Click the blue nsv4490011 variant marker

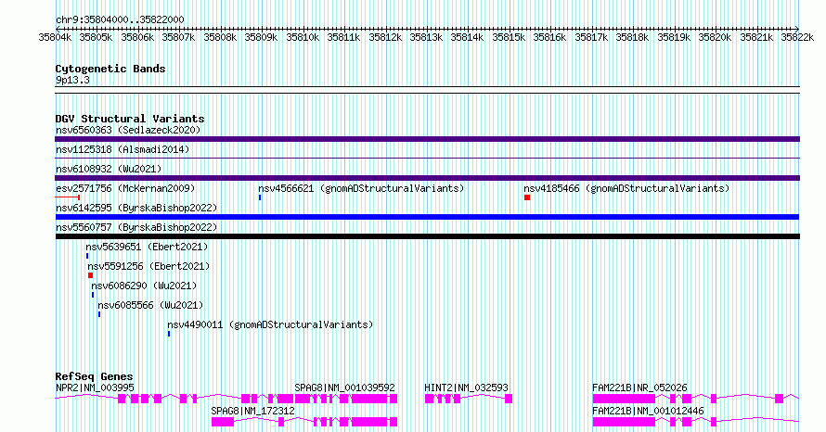pyautogui.click(x=169, y=334)
